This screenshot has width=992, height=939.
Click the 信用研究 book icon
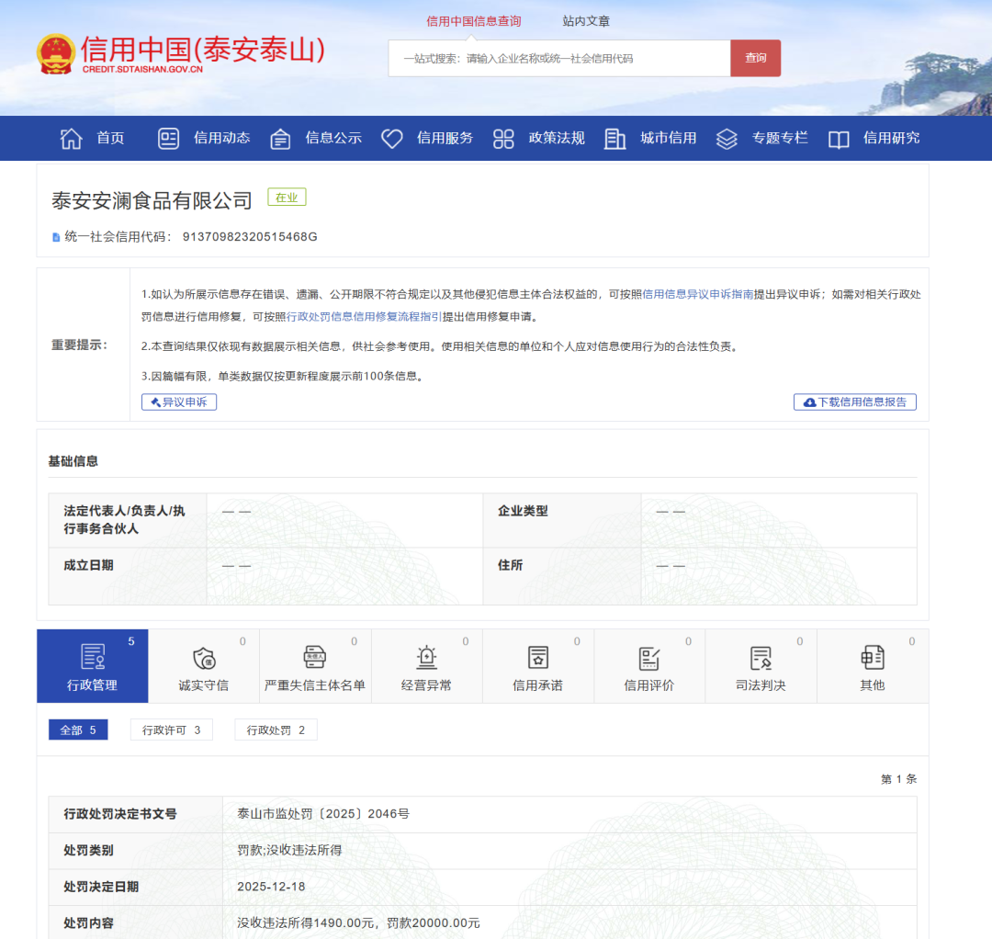click(839, 139)
